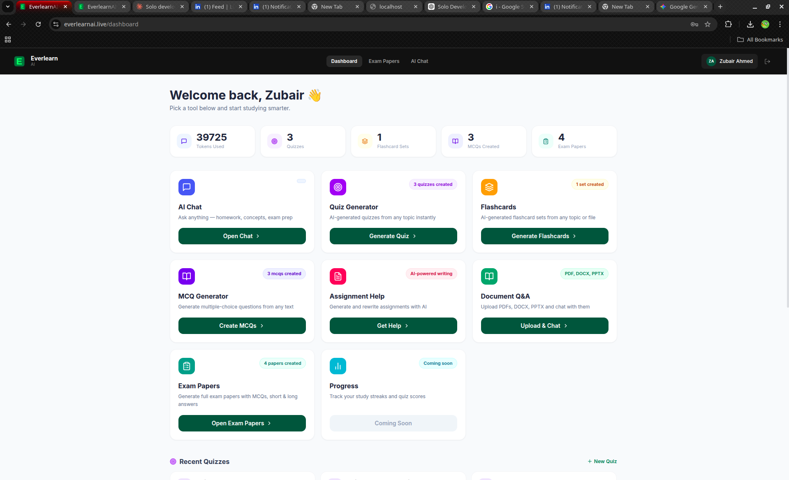The image size is (789, 480).
Task: Click the 1 set created badge
Action: (590, 184)
